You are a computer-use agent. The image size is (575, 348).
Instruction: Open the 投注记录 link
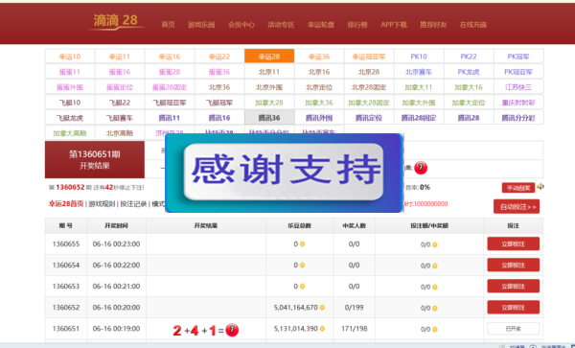pyautogui.click(x=133, y=204)
